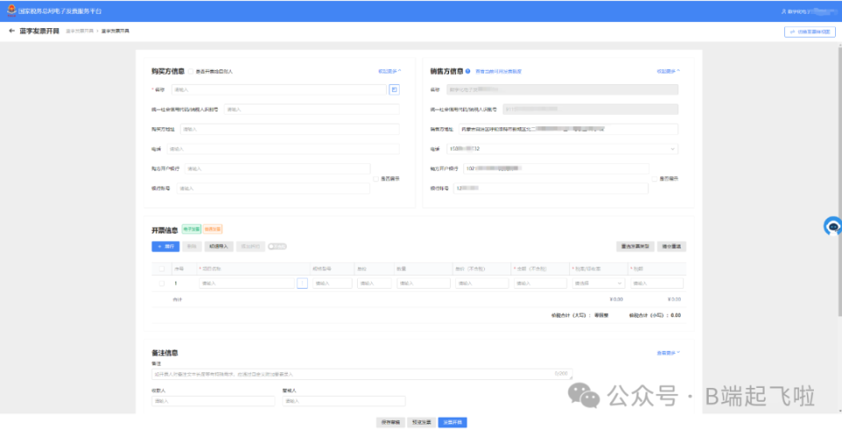
Task: Expand remarks section with 查看更多
Action: pos(668,353)
